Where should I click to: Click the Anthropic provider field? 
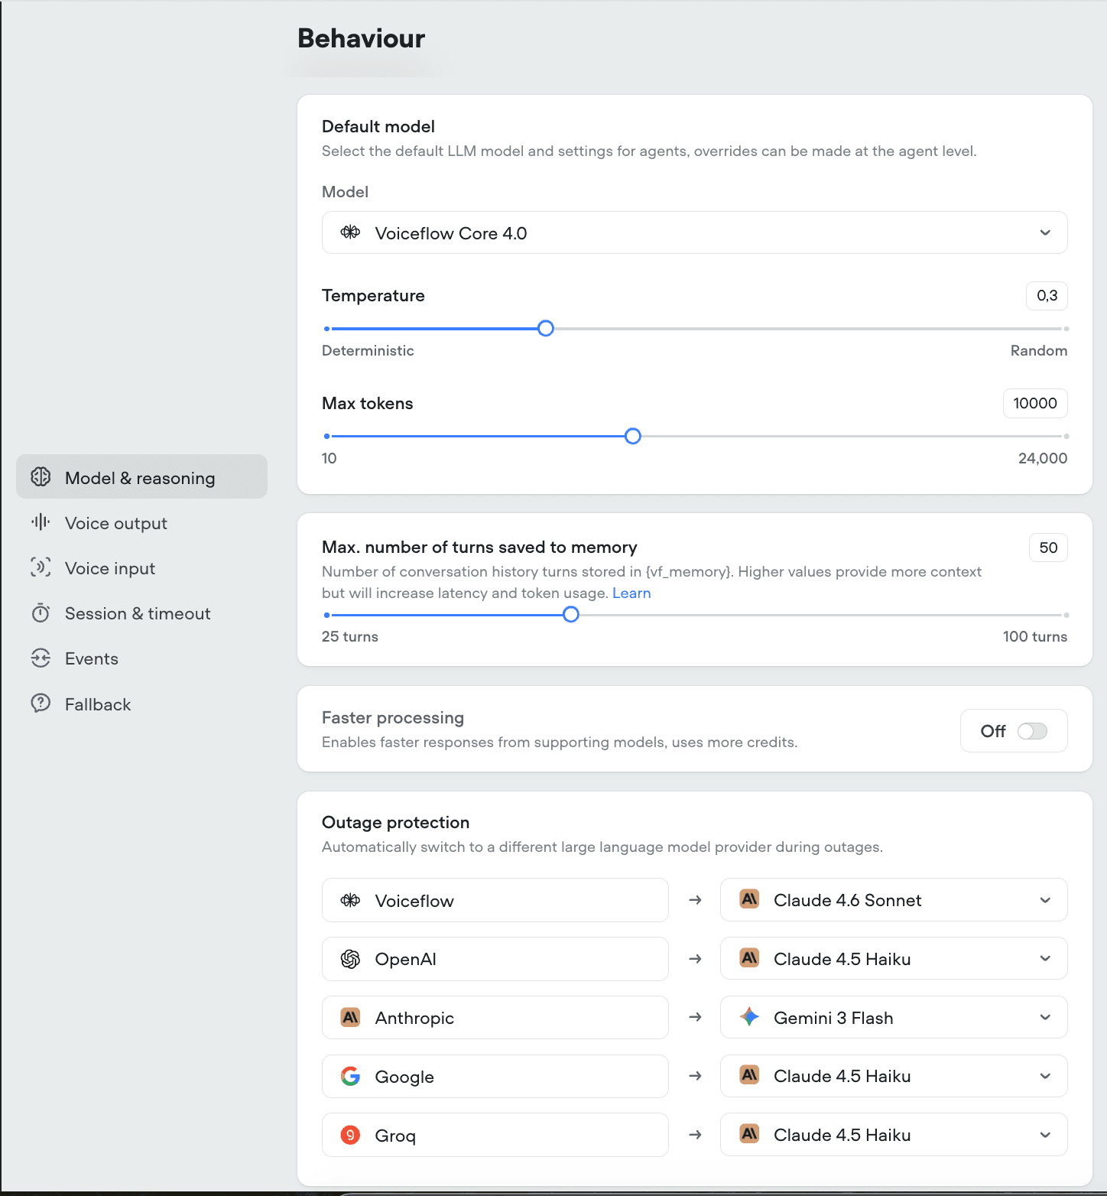pyautogui.click(x=495, y=1018)
